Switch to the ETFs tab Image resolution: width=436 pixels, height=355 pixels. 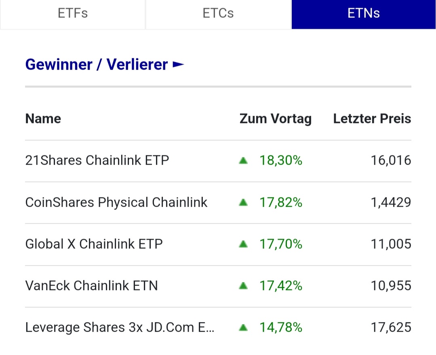click(73, 13)
